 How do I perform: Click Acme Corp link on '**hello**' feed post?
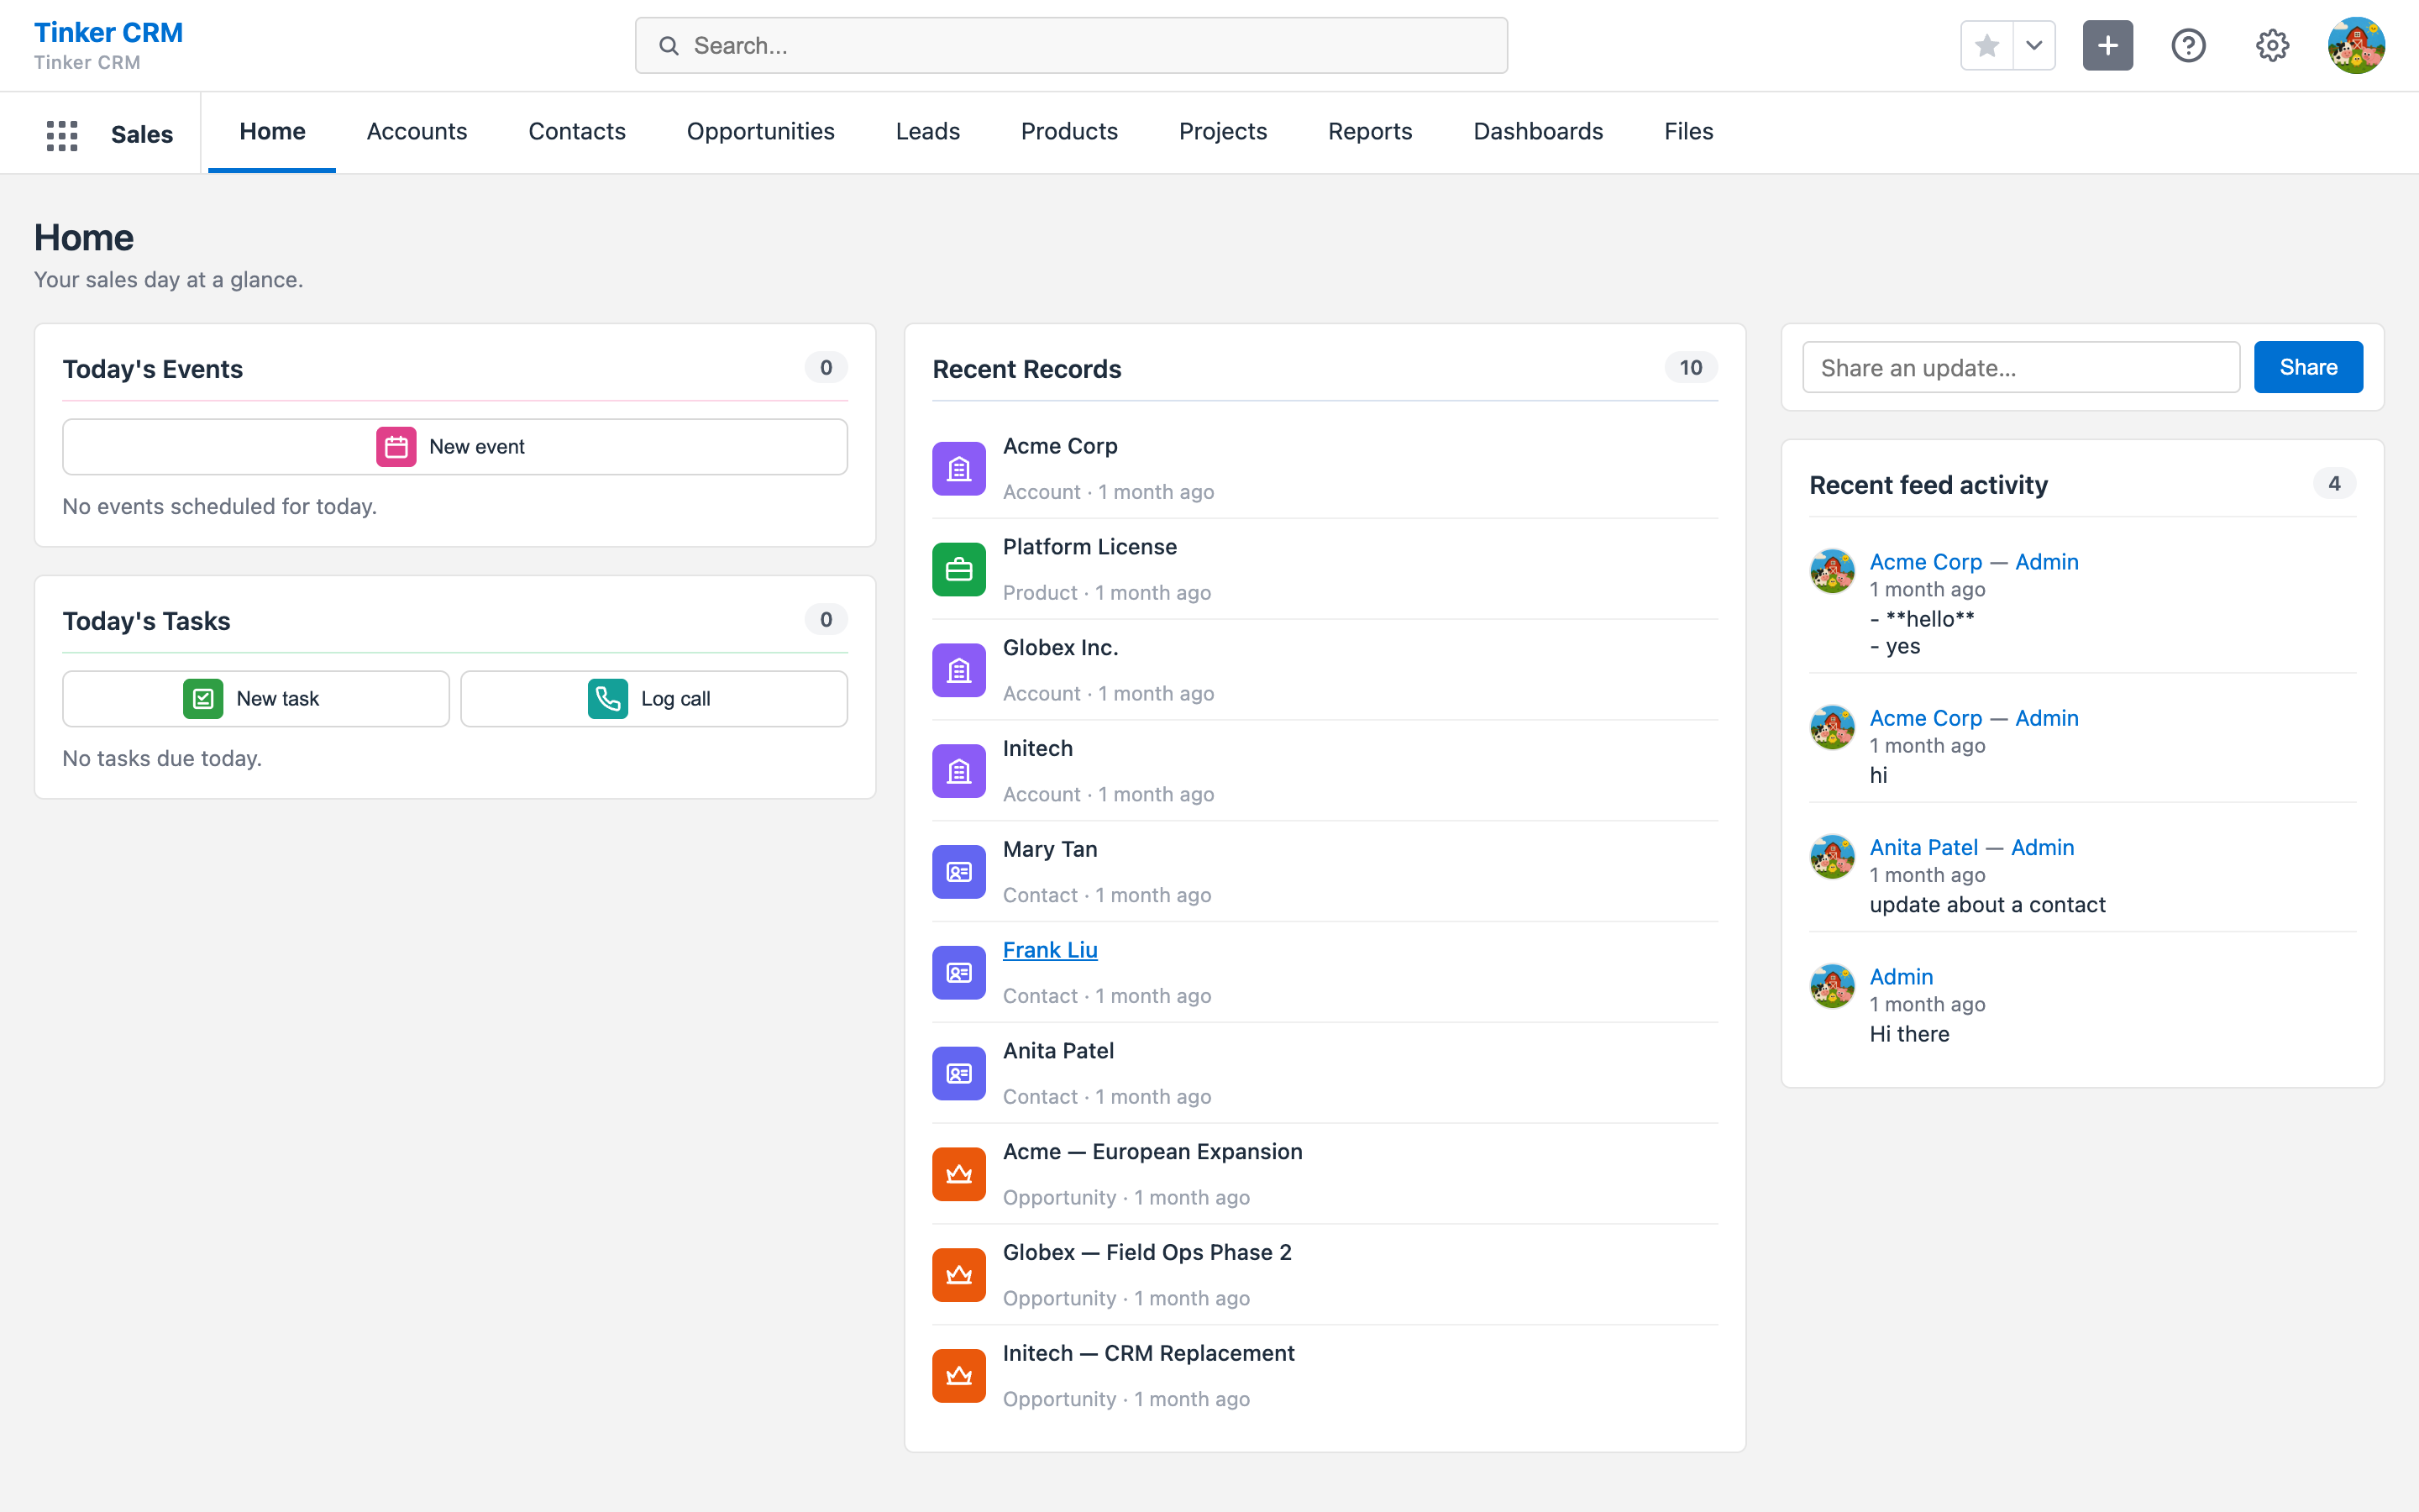click(x=1925, y=562)
